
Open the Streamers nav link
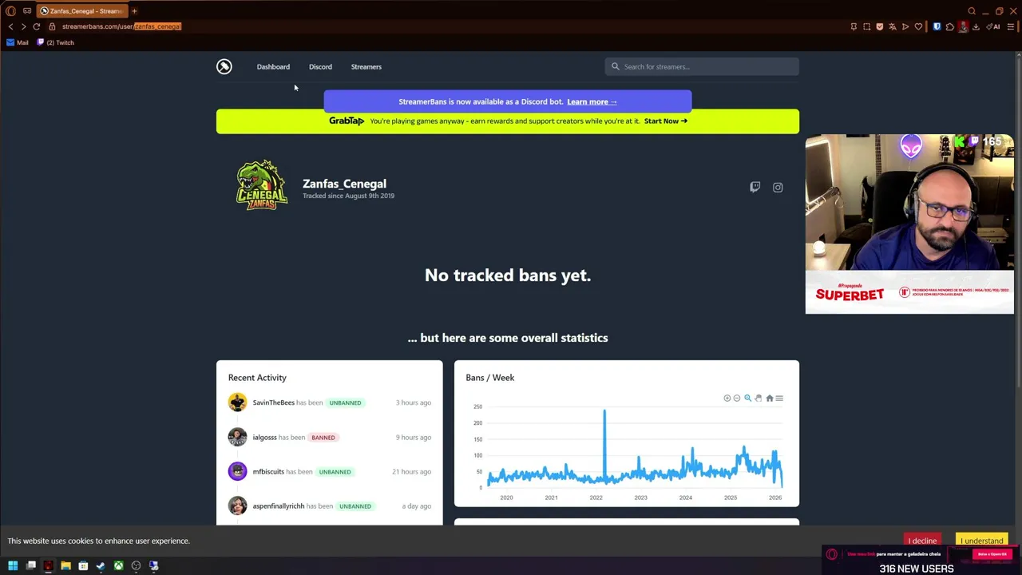366,66
